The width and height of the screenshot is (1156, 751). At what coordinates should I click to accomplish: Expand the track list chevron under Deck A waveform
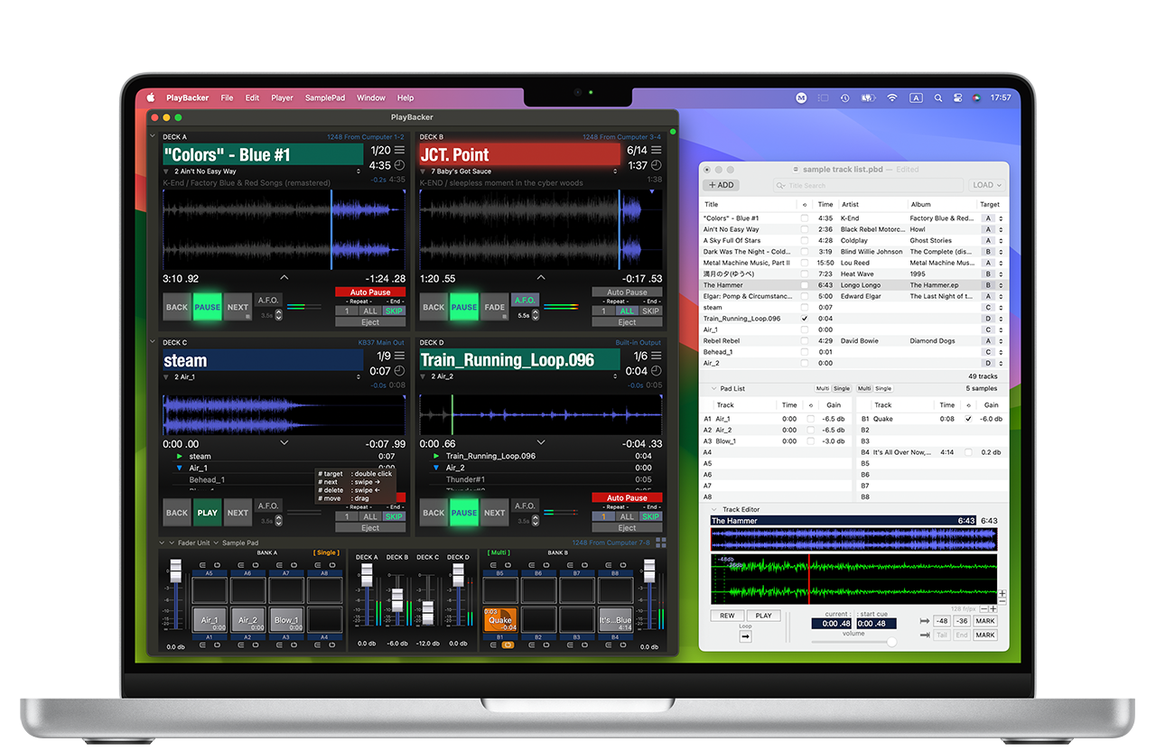tap(284, 278)
